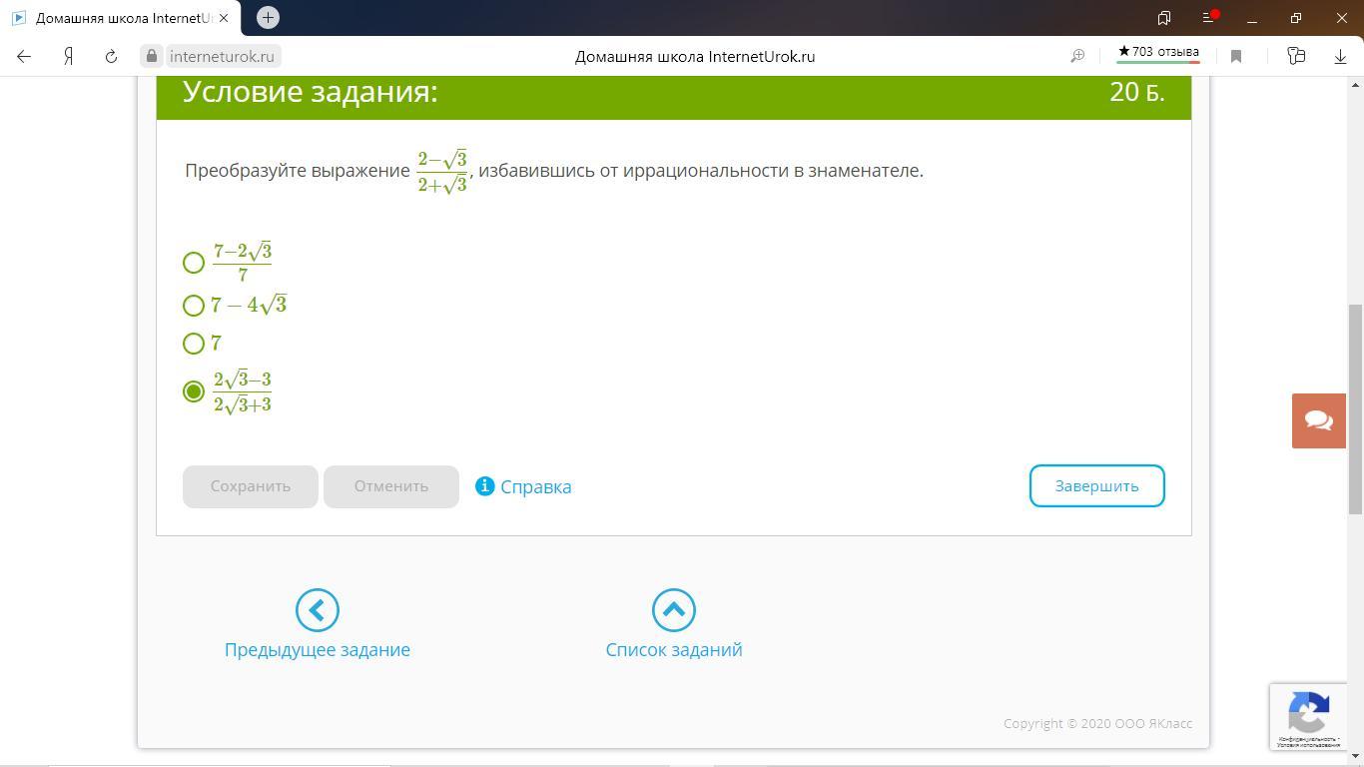Select the answer 7

[194, 344]
